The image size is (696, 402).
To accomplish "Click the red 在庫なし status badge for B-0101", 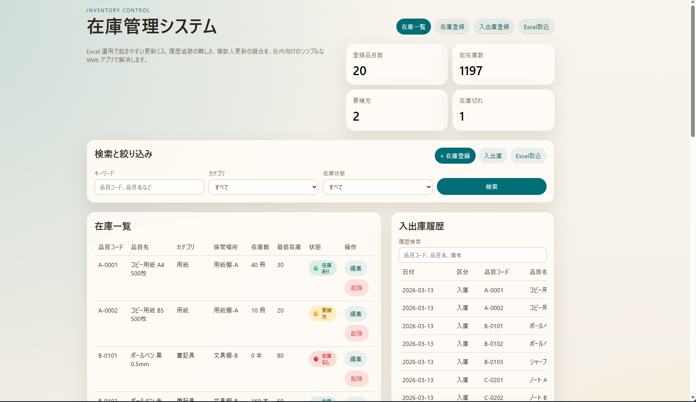I will pos(323,359).
